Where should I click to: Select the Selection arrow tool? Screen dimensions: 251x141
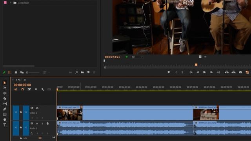[x=5, y=83]
